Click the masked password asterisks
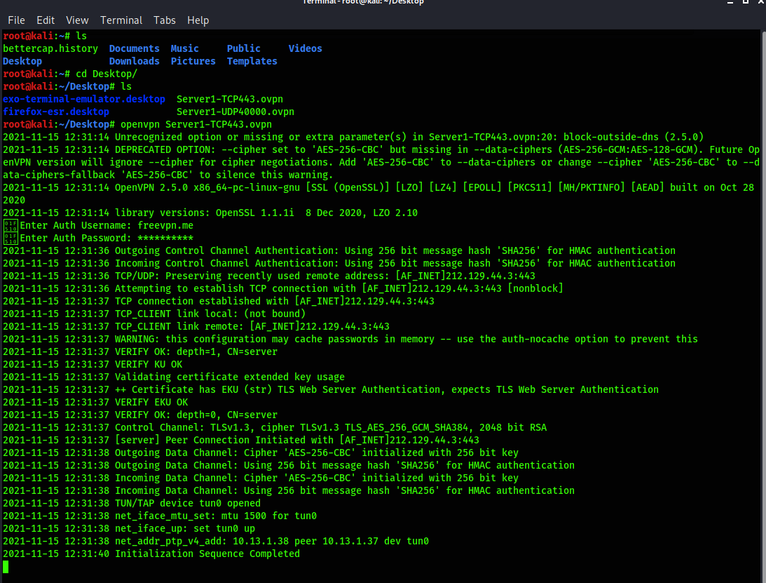 (x=165, y=239)
